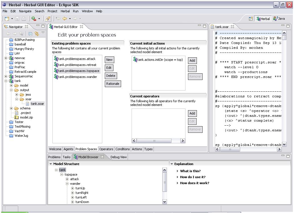This screenshot has width=294, height=213.
Task: Close the Model Browser view
Action: pyautogui.click(x=102, y=157)
